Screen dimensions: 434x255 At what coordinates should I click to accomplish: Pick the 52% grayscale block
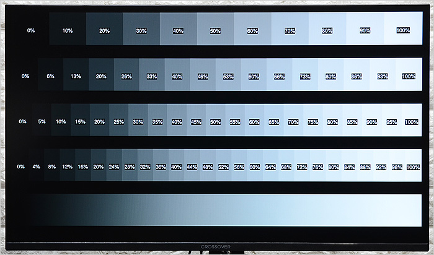click(x=224, y=167)
